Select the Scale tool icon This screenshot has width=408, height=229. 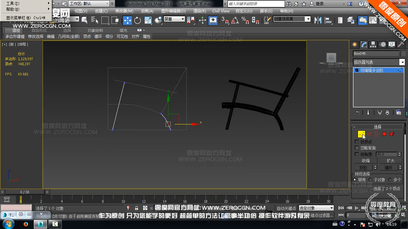pyautogui.click(x=148, y=20)
